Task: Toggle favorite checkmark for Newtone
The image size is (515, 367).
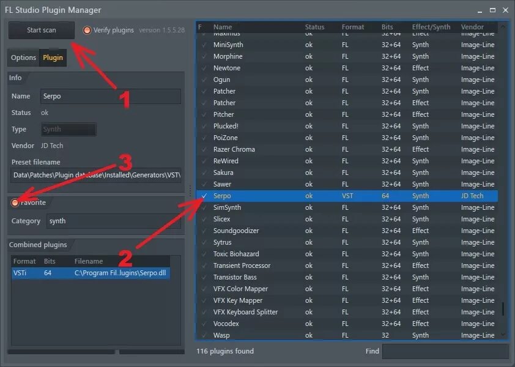Action: (204, 69)
